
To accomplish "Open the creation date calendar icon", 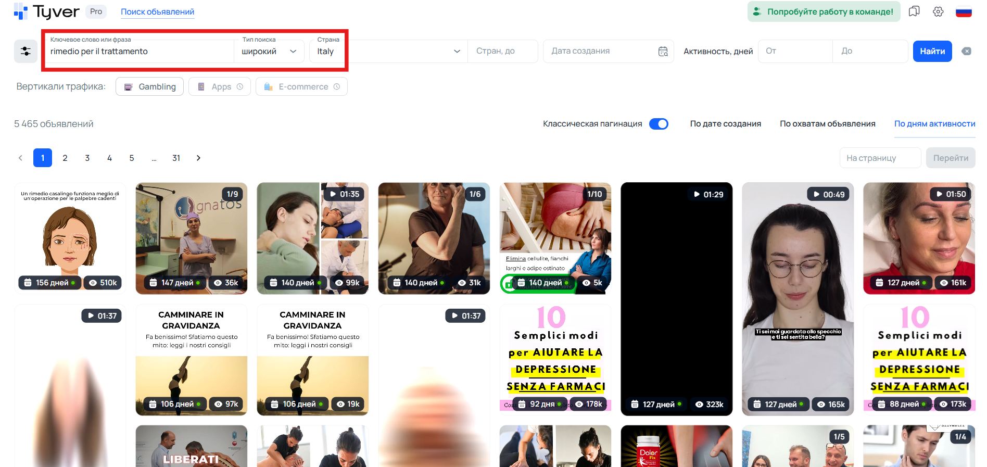I will click(663, 51).
